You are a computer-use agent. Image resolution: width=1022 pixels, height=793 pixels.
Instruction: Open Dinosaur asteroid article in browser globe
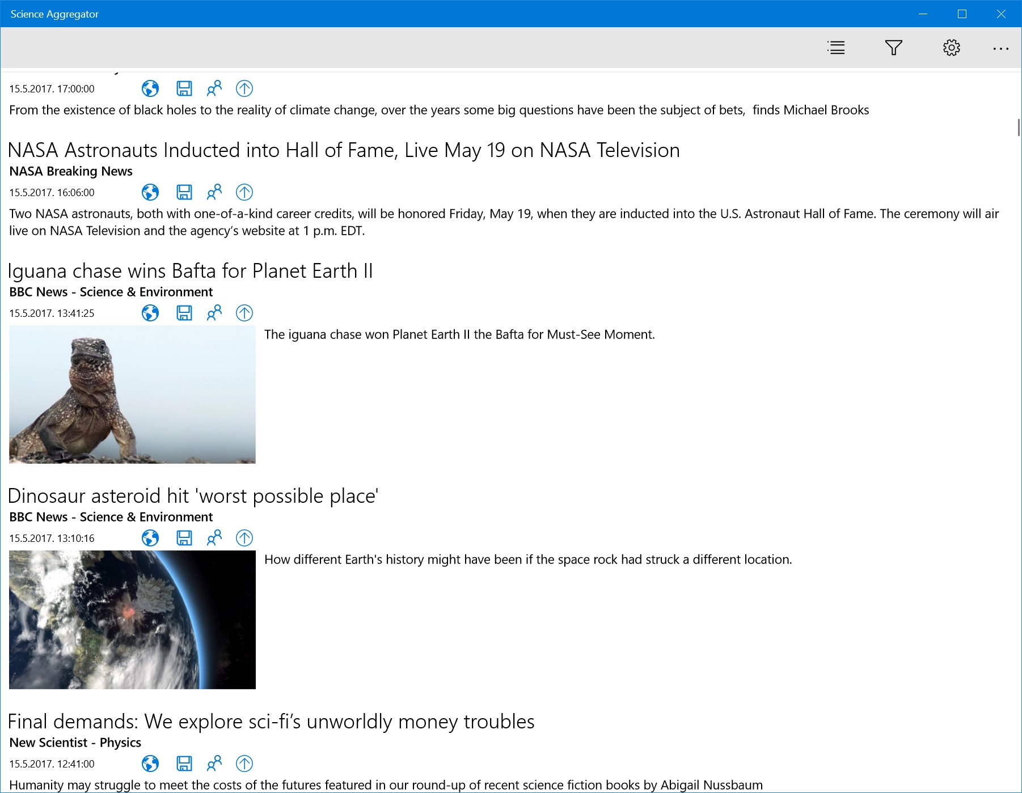150,538
